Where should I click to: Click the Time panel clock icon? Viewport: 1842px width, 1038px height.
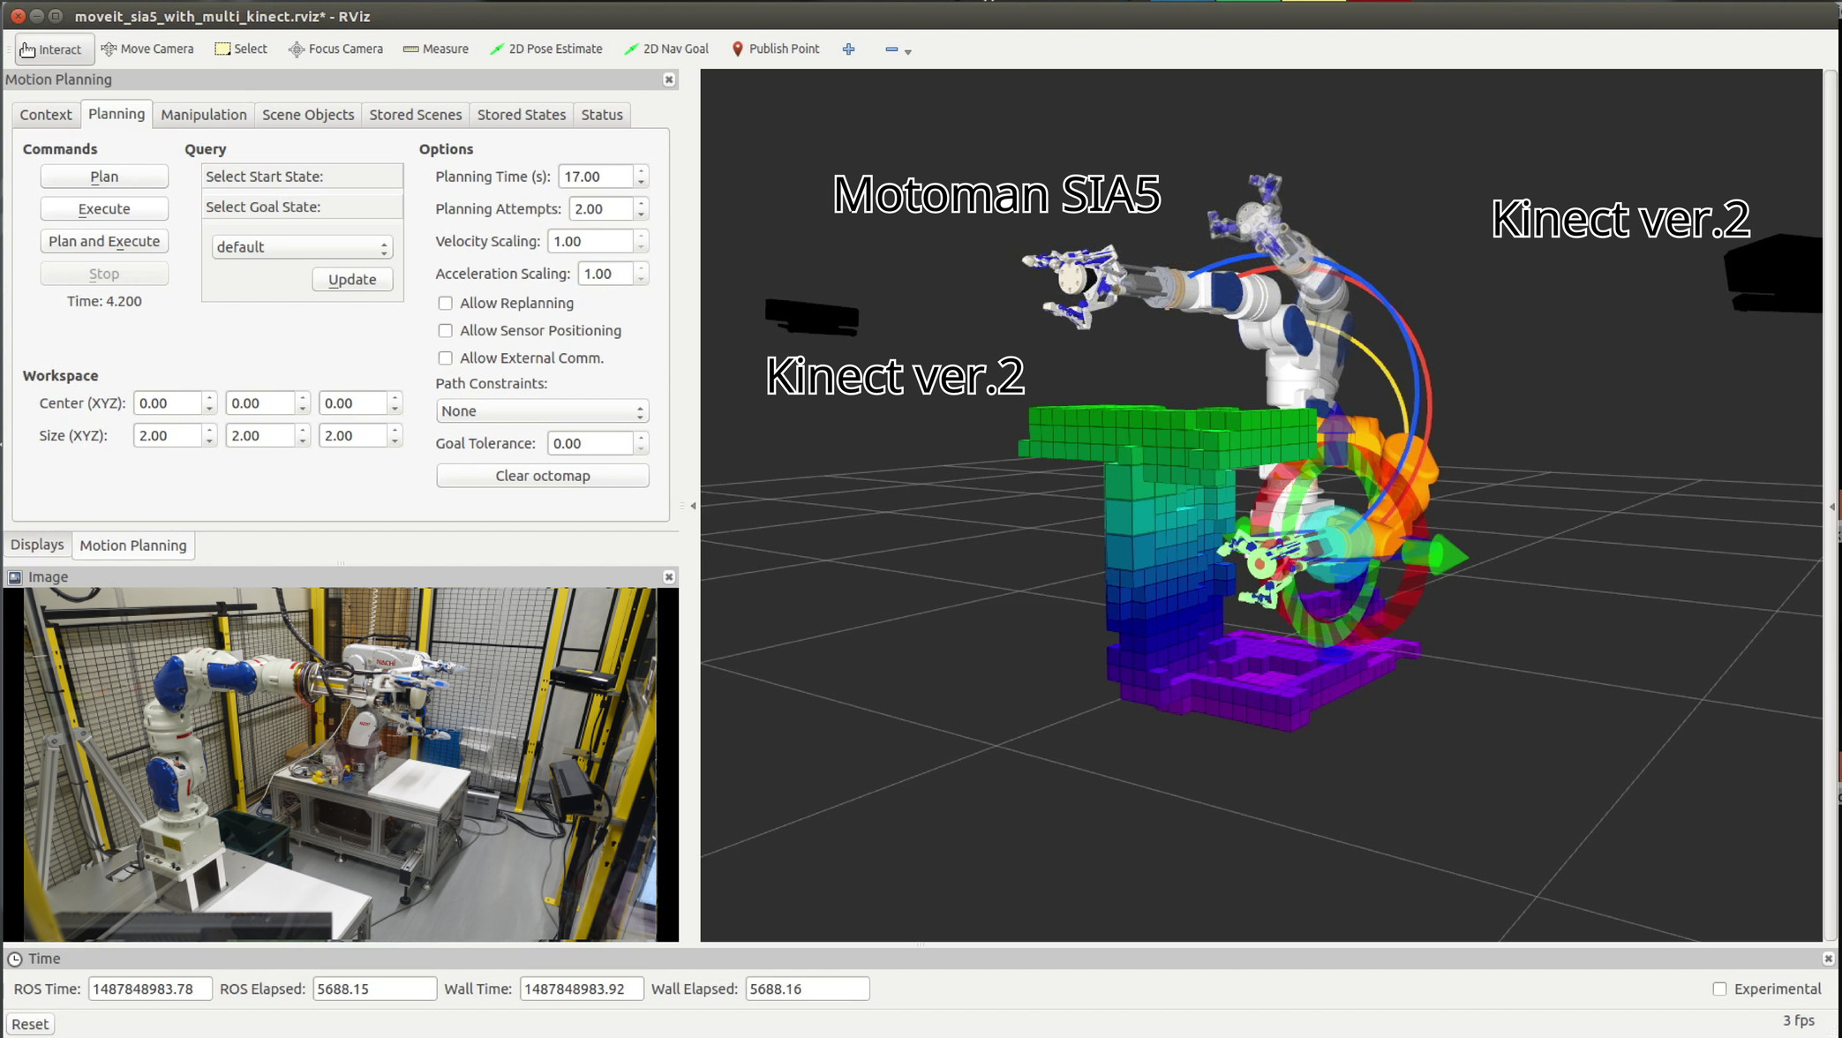click(x=15, y=958)
